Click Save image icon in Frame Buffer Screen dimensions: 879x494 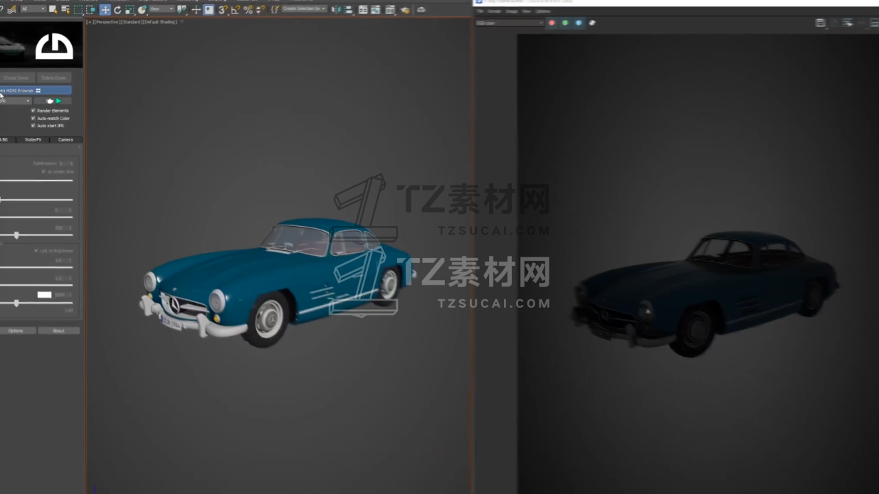pos(821,23)
